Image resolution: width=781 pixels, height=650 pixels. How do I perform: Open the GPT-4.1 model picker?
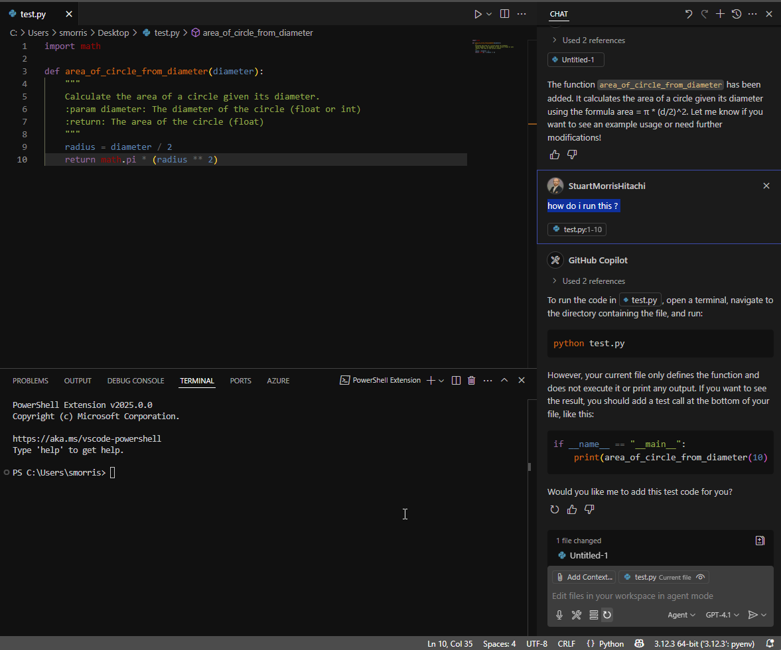click(722, 615)
